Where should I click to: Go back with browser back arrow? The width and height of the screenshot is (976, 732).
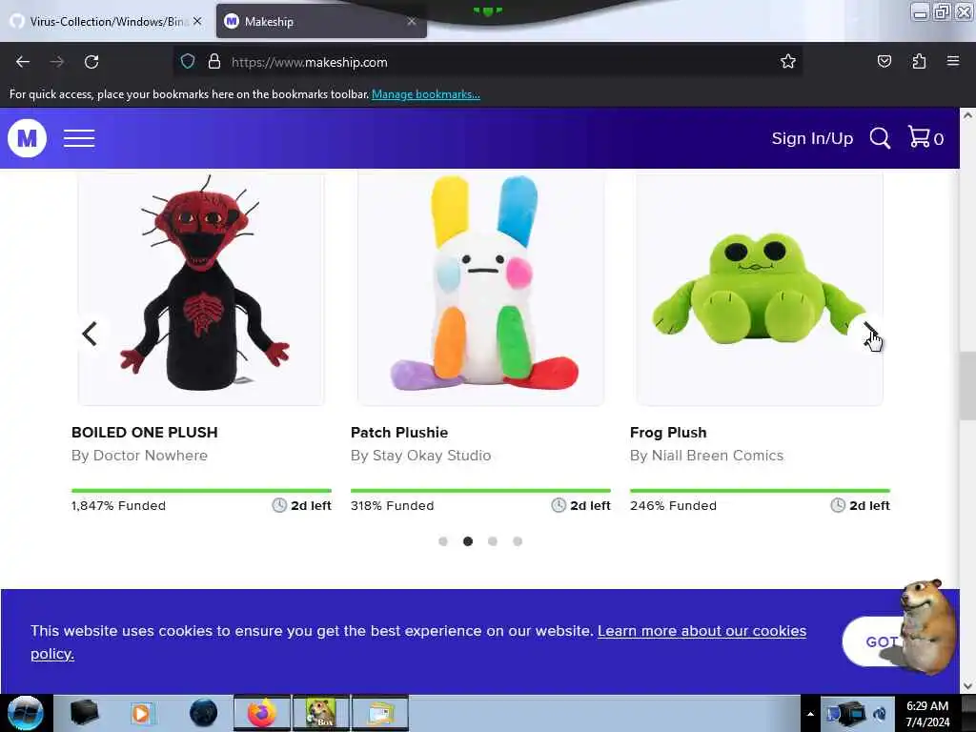[23, 62]
